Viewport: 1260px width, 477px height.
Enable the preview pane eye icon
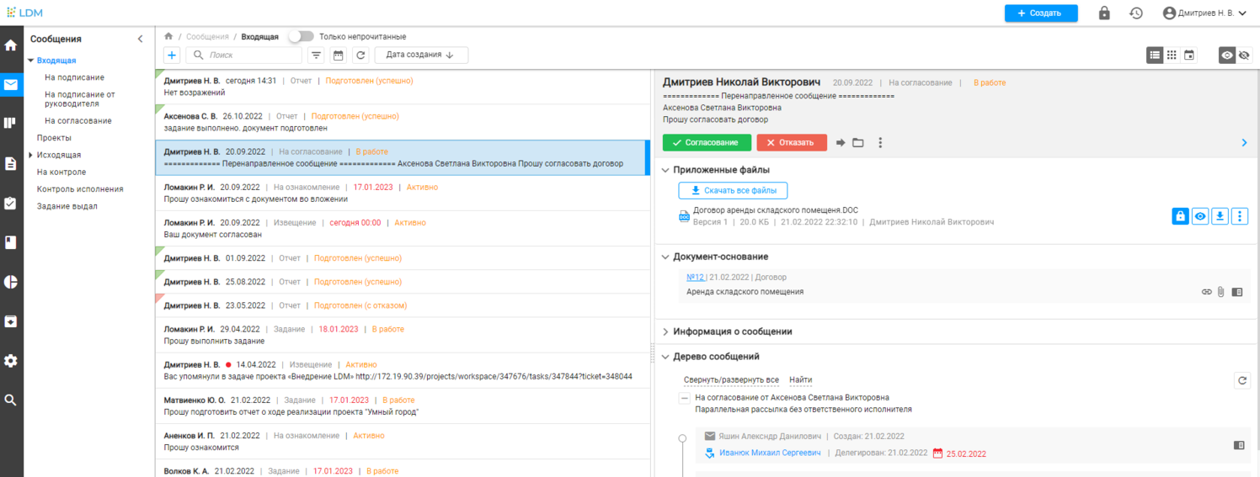tap(1227, 56)
